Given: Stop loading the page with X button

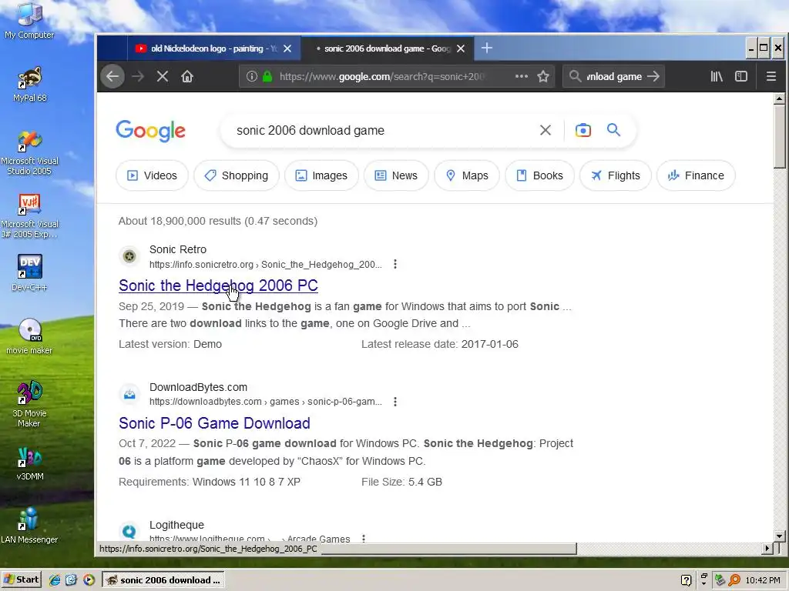Looking at the screenshot, I should point(162,76).
